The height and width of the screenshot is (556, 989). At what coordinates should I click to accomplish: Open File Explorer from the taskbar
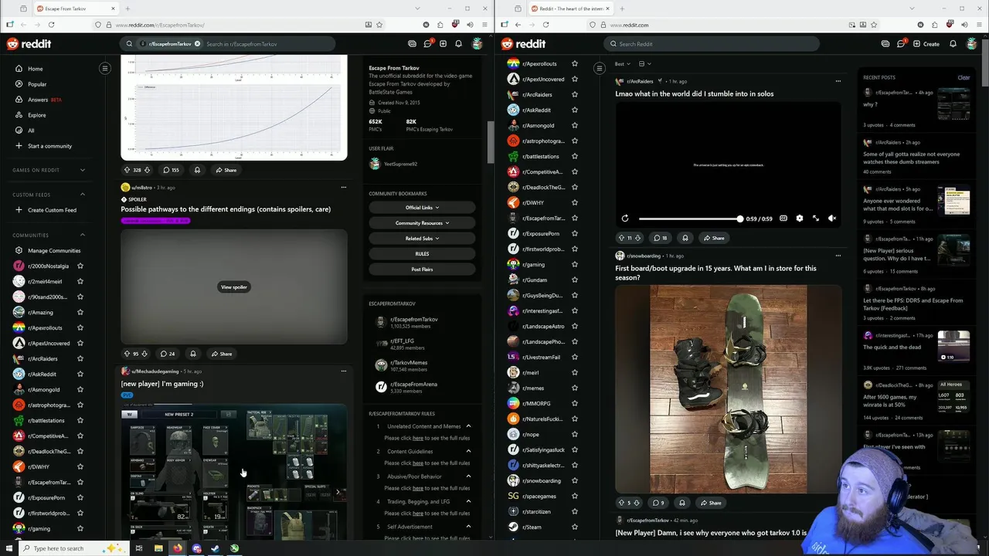(x=158, y=548)
